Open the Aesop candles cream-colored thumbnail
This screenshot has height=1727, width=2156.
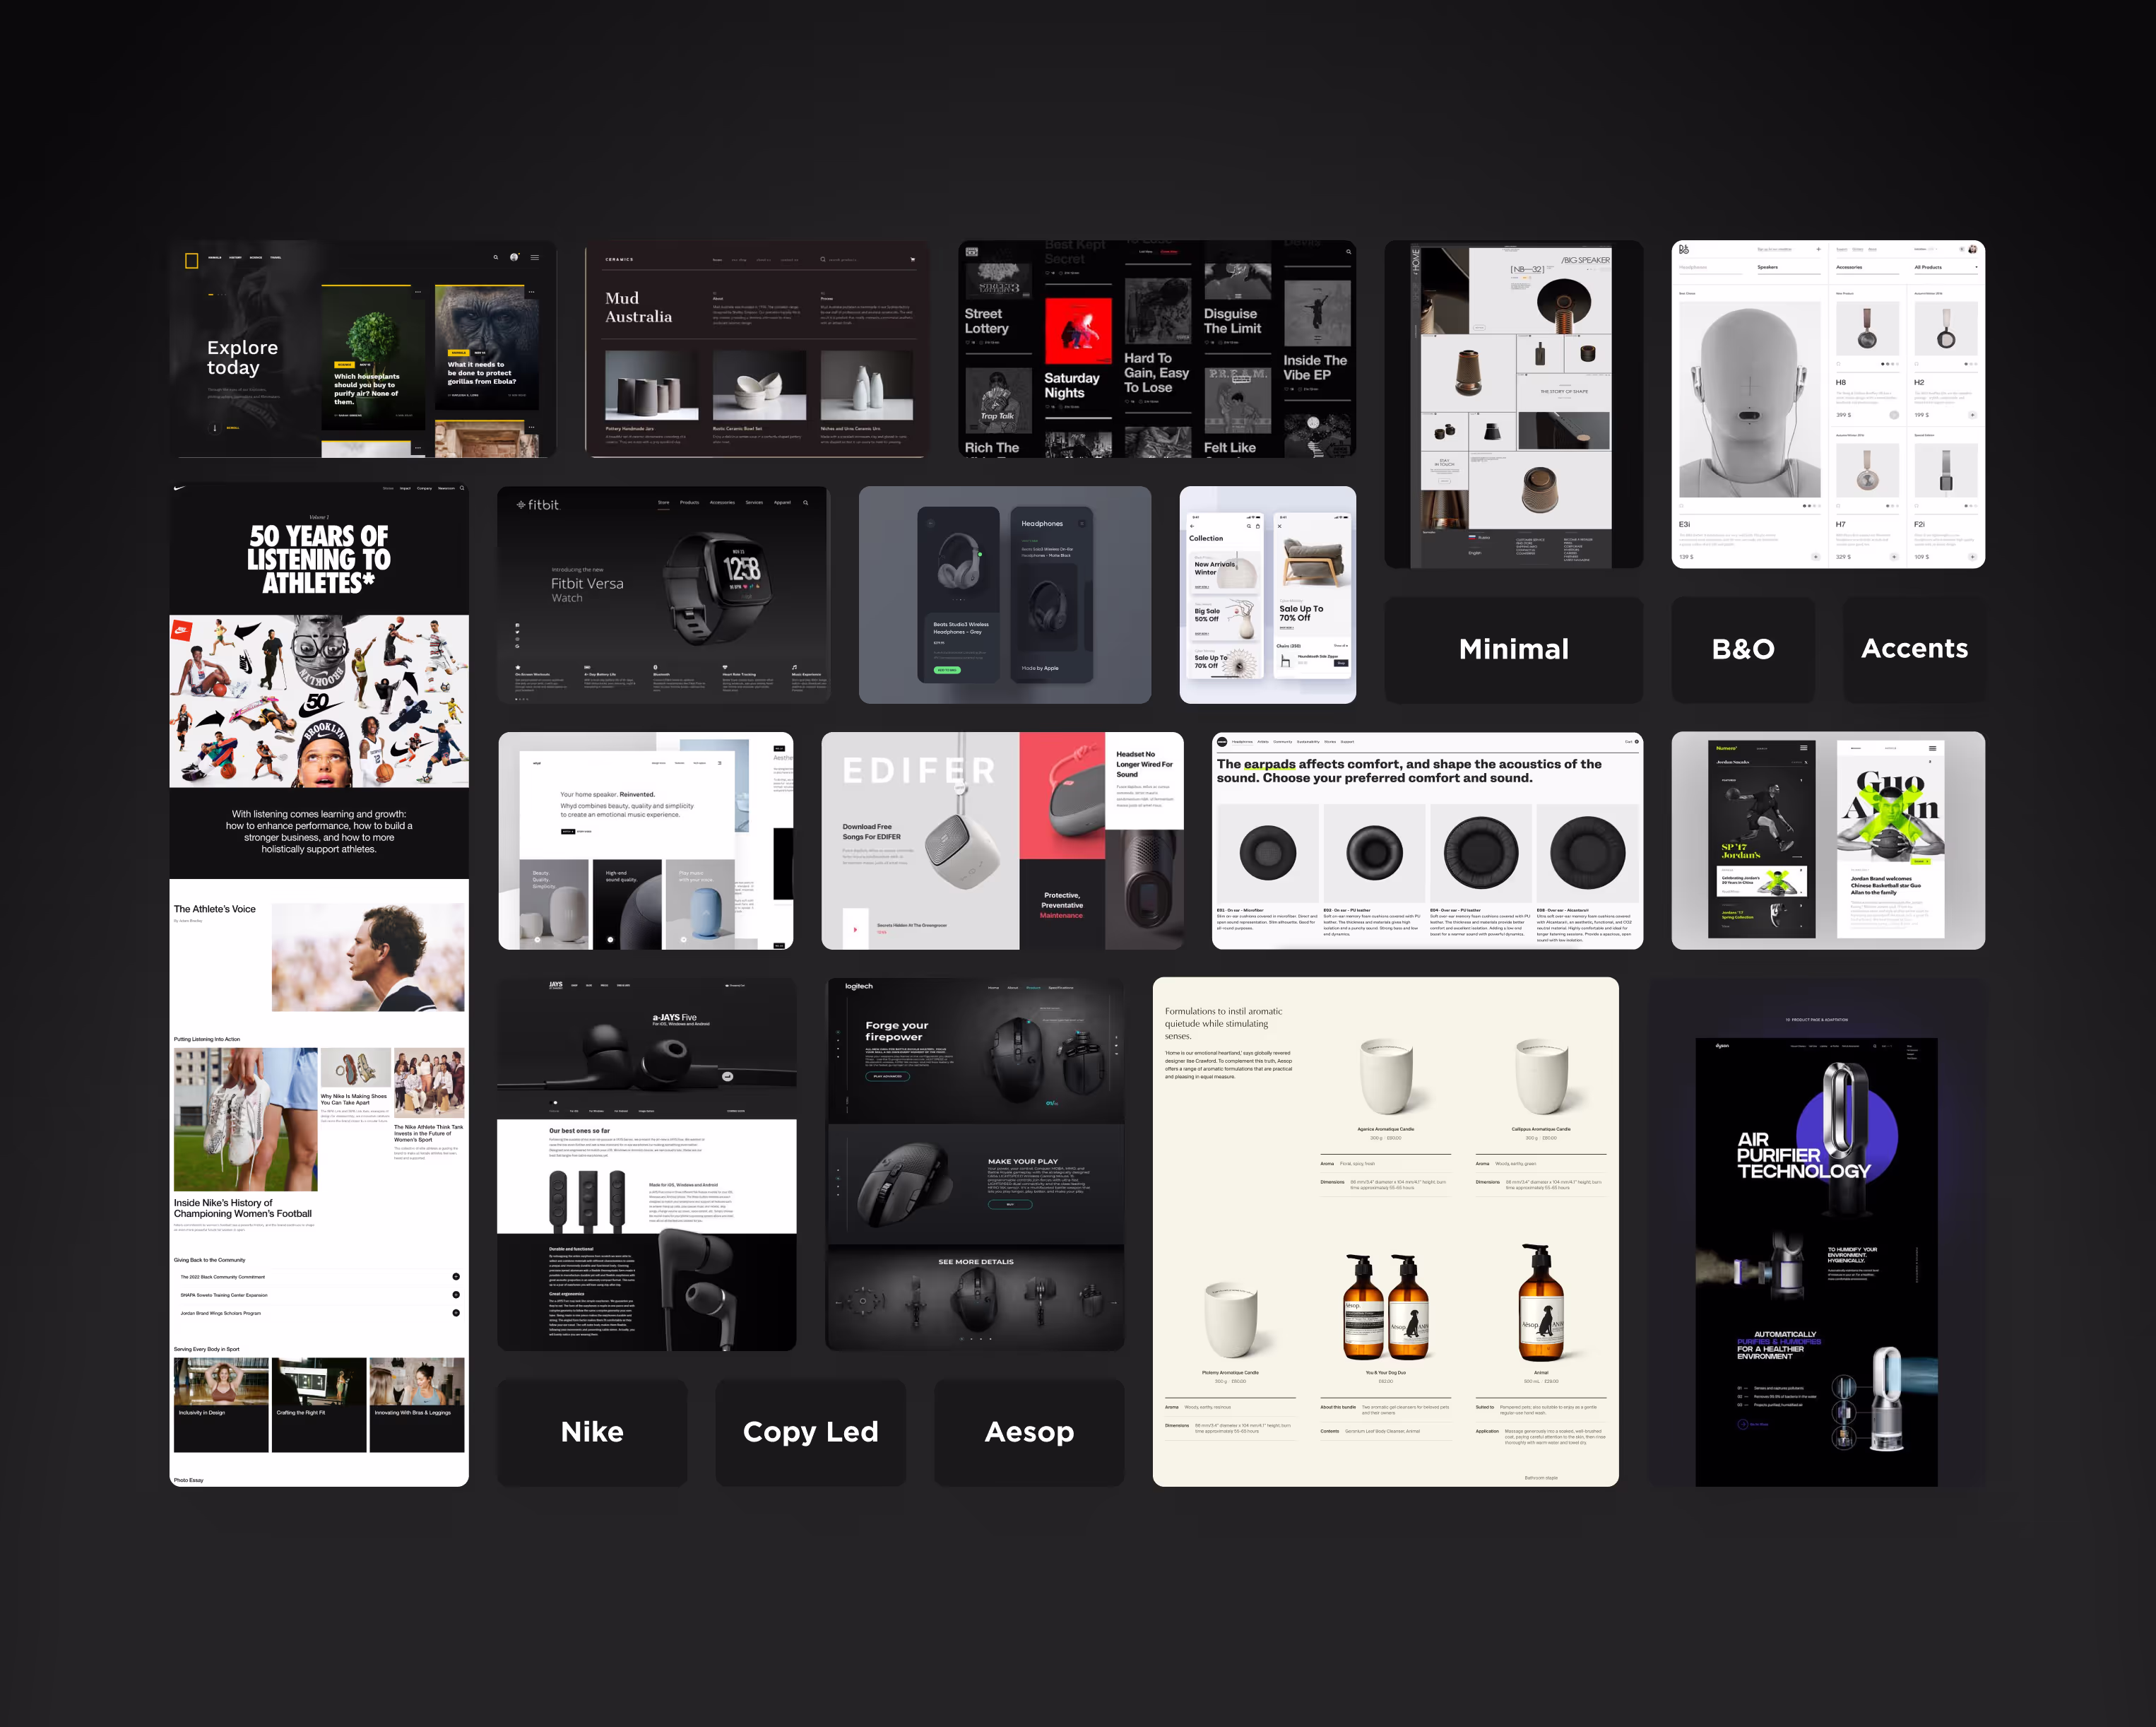click(x=1385, y=1231)
